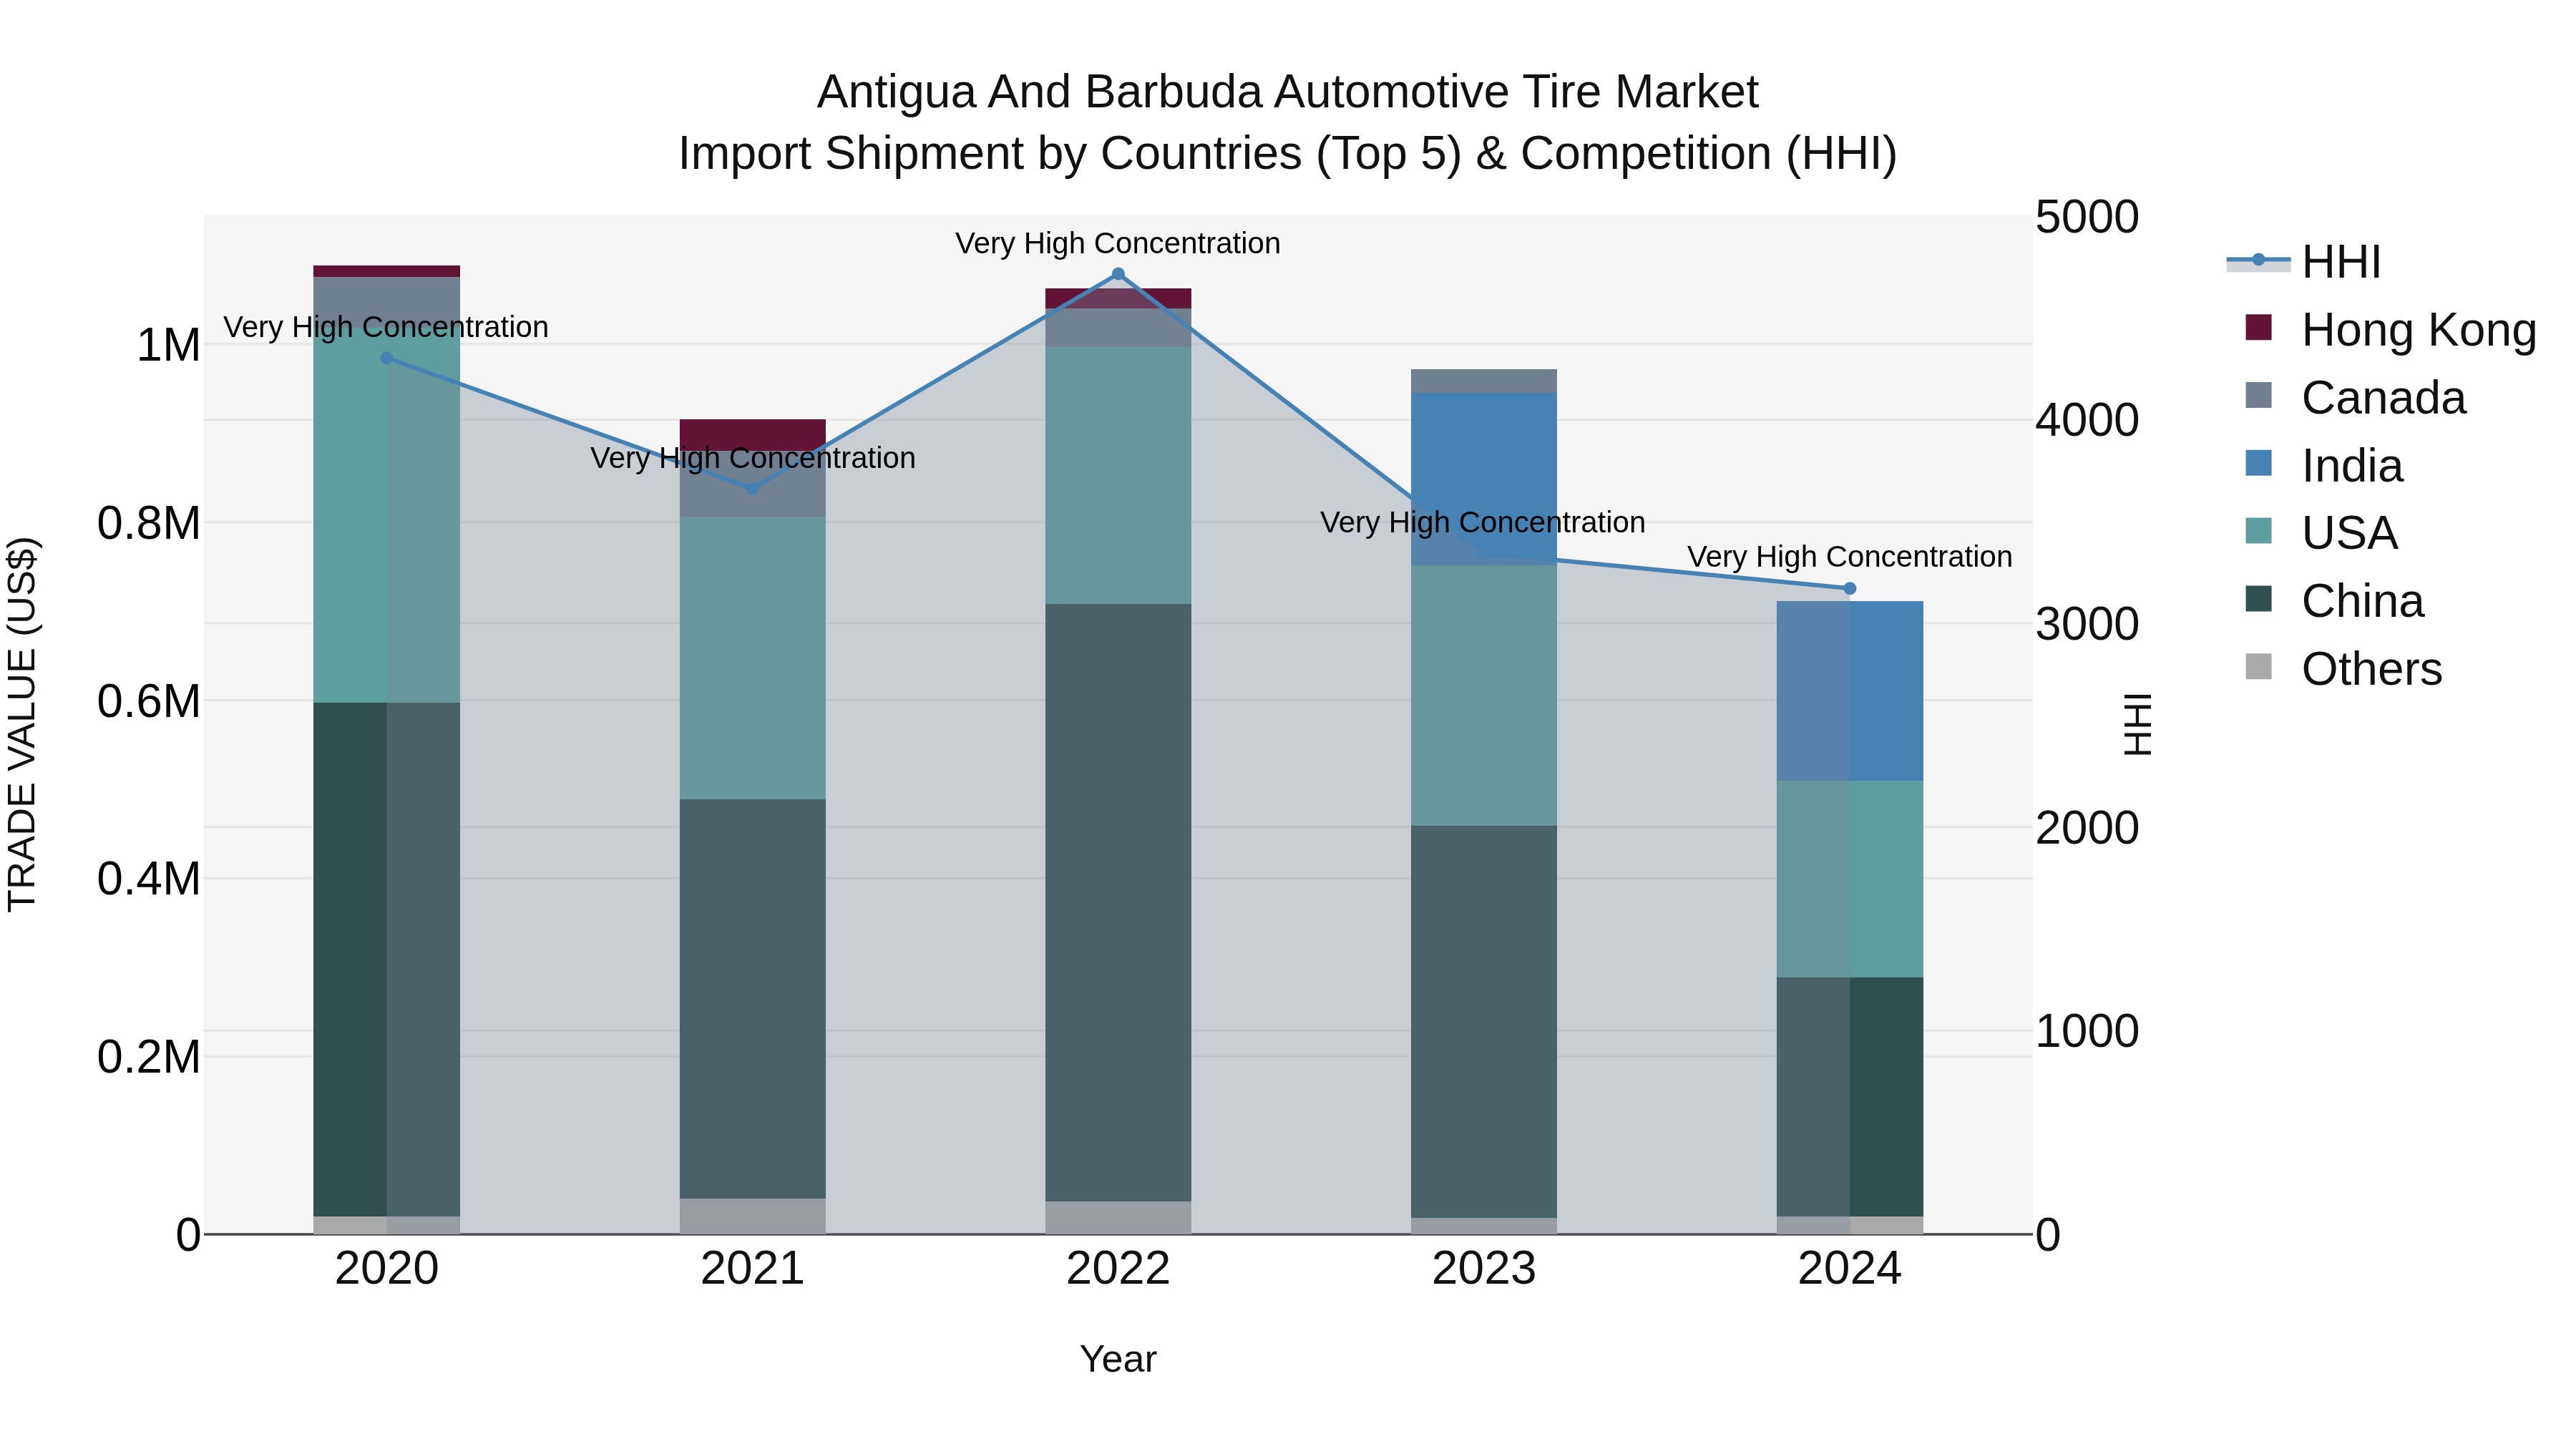The height and width of the screenshot is (1449, 2576).
Task: Click the subtitle 'Import Shipment by Countries (Top 5)'
Action: pos(1069,155)
